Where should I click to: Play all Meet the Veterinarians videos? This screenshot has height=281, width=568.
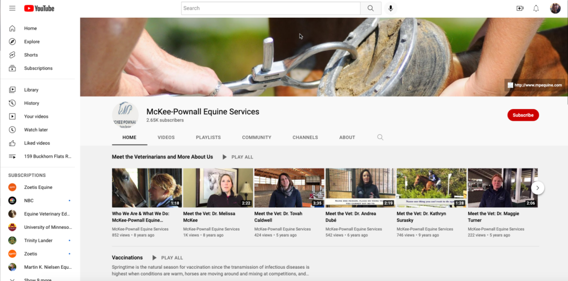(237, 157)
